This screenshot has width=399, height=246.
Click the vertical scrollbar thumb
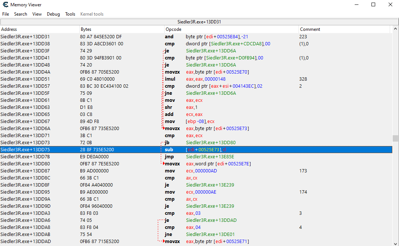coord(395,138)
